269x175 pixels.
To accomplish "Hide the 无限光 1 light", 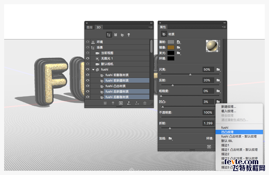I will [x=88, y=58].
